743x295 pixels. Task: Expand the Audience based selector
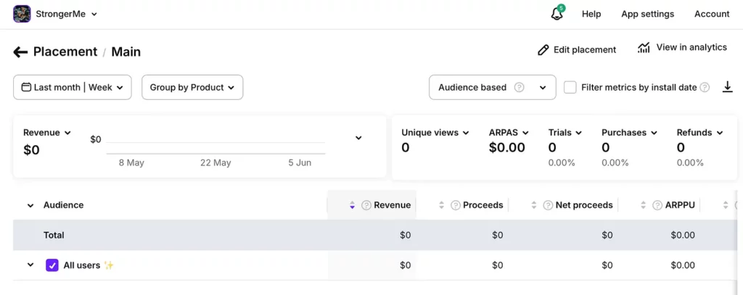[542, 88]
